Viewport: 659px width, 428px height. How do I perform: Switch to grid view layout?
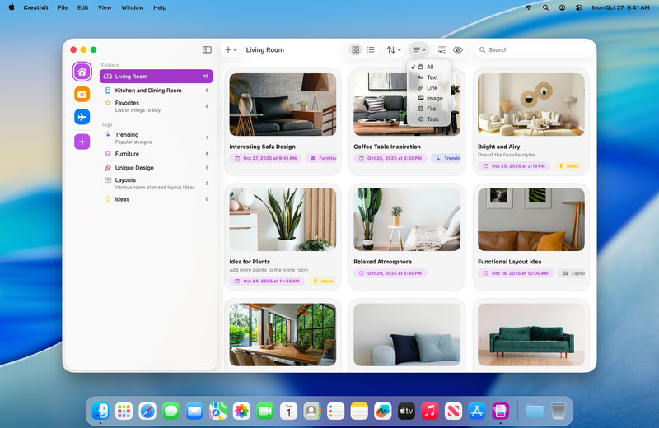tap(355, 50)
